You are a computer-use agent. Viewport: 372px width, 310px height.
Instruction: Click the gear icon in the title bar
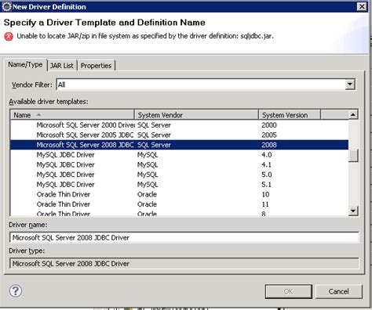click(x=6, y=6)
